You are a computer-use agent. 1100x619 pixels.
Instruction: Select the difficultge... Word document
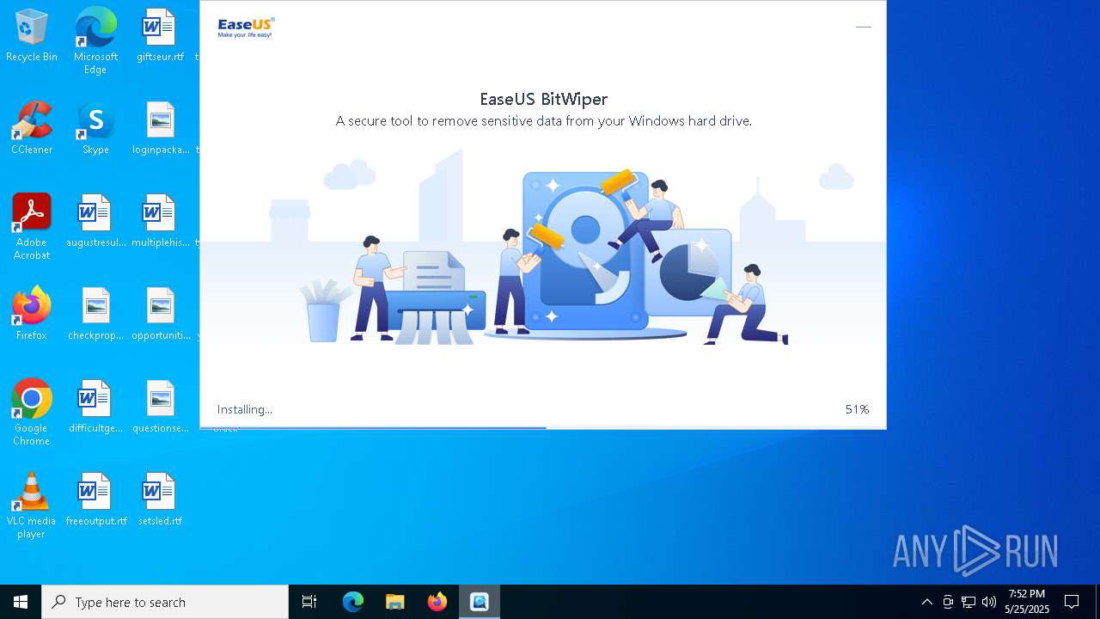tap(95, 408)
